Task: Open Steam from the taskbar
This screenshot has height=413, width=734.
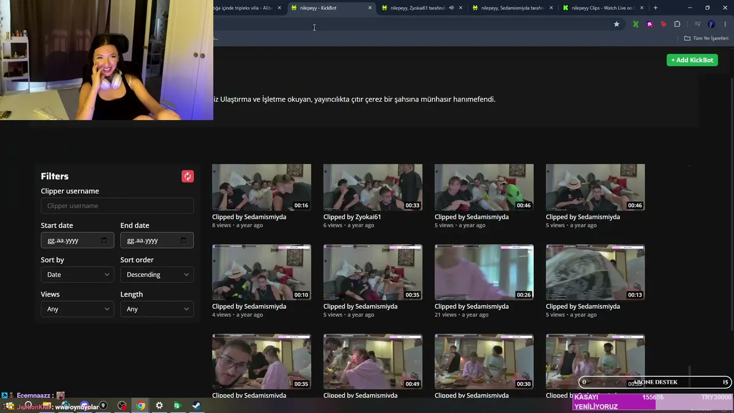Action: tap(196, 406)
